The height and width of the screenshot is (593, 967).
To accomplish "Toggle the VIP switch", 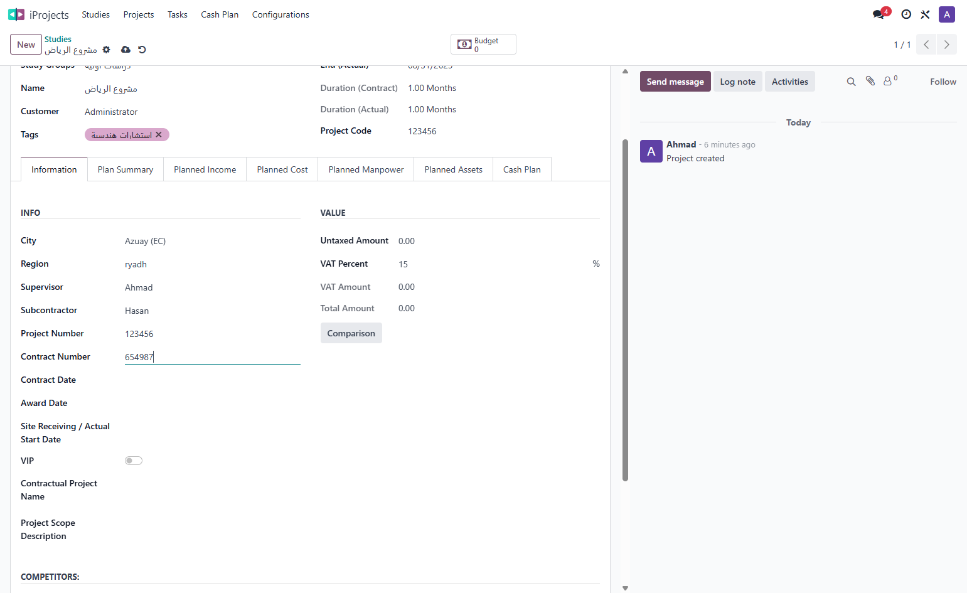I will 134,461.
